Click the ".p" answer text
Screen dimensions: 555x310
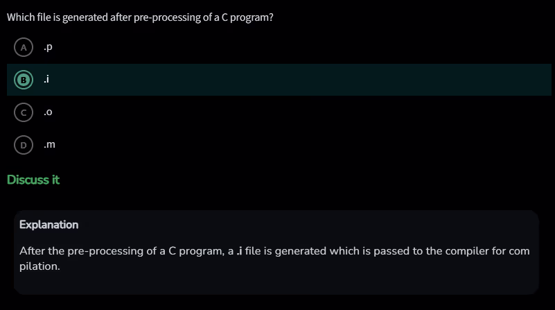(48, 47)
